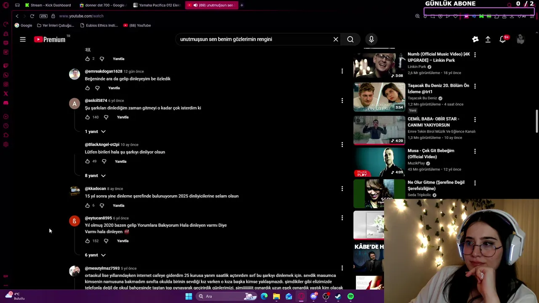Expand 6 yanıt replies under @eytucan8595
The height and width of the screenshot is (303, 539).
[95, 255]
